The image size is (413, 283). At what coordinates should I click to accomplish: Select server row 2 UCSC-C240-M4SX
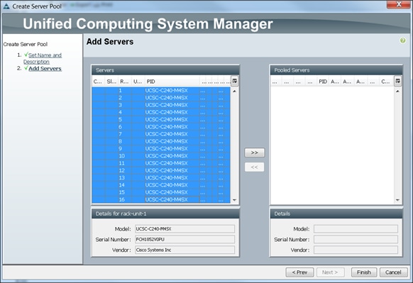pyautogui.click(x=161, y=98)
